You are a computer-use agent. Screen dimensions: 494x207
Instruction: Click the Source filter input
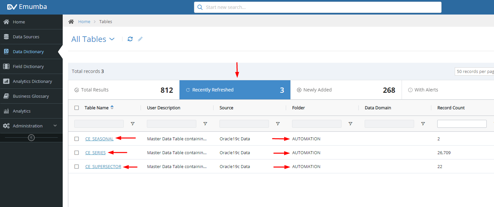point(244,124)
